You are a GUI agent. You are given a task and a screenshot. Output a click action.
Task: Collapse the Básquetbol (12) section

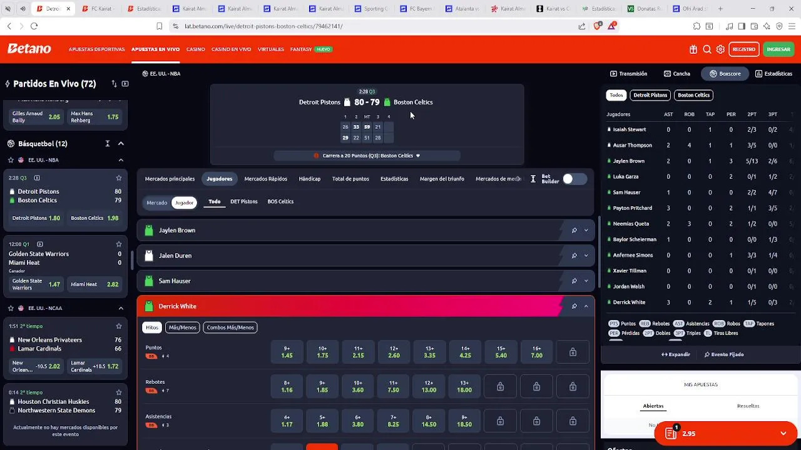pos(121,144)
